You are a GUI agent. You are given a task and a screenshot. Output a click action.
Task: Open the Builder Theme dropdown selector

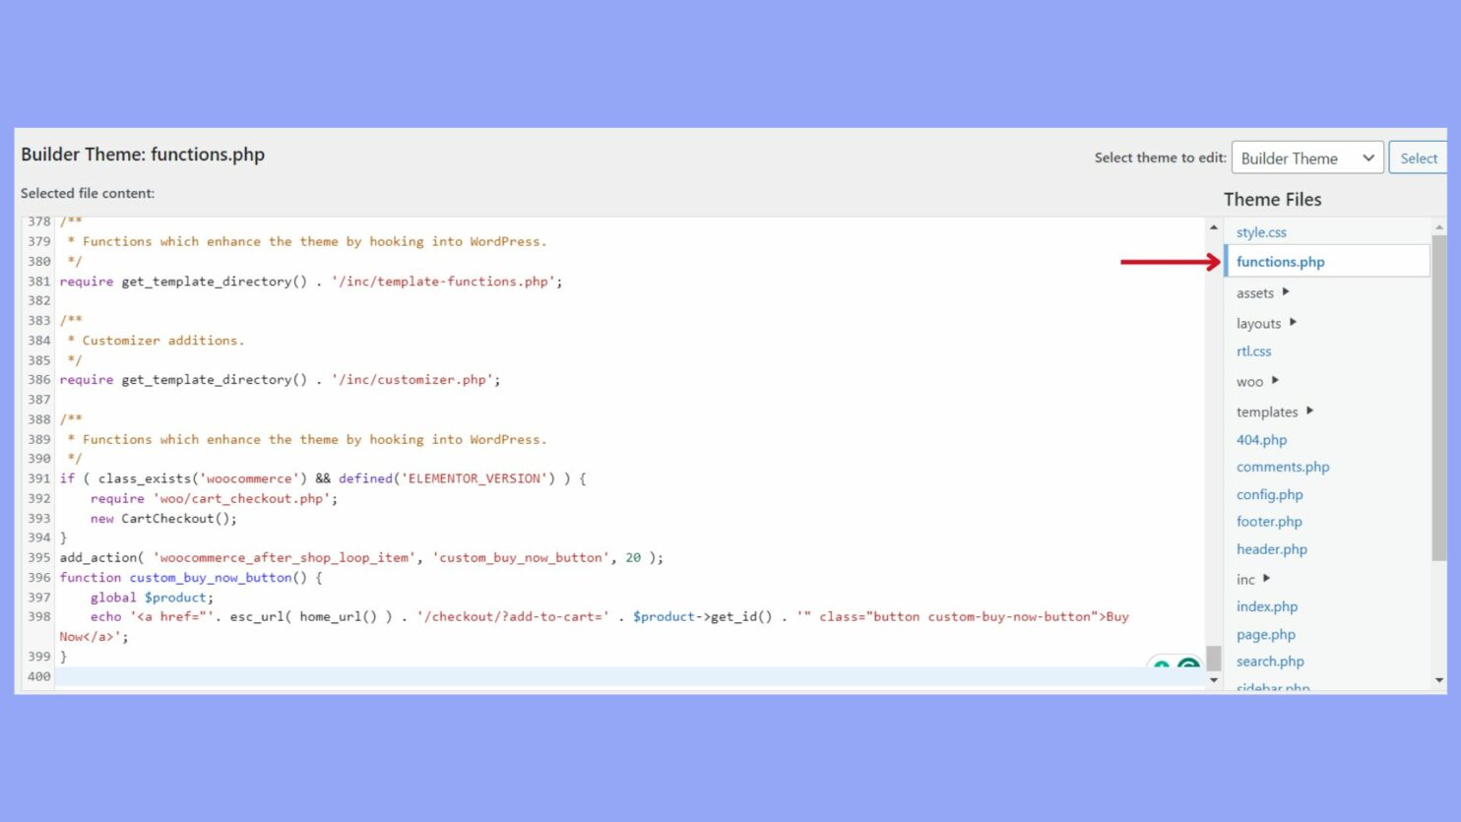1306,158
